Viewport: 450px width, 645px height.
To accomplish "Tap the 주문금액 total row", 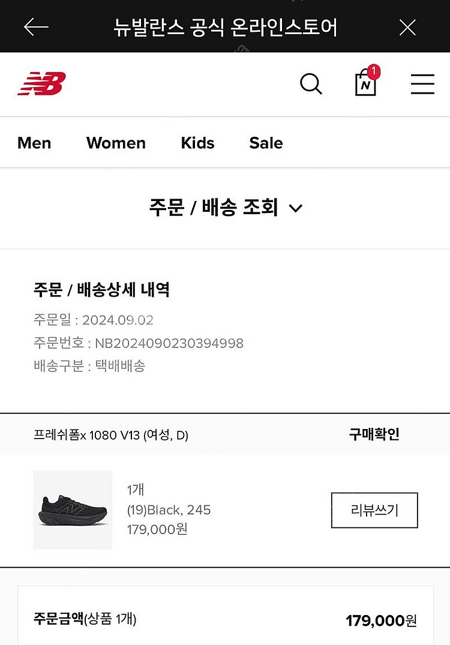I will click(x=225, y=619).
